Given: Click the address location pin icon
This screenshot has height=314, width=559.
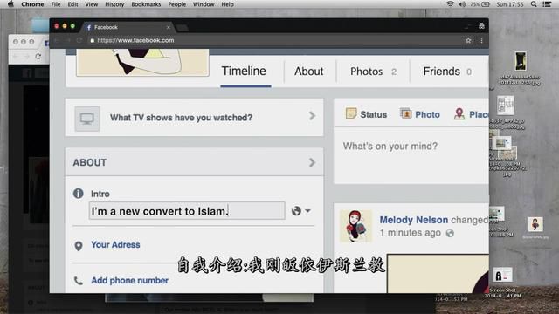Looking at the screenshot, I should point(79,246).
